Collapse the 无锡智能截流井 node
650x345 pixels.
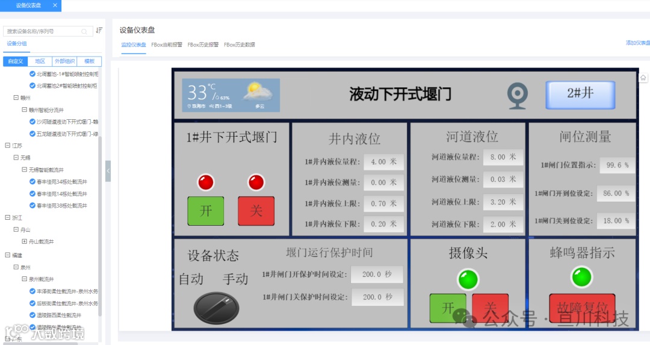click(24, 169)
